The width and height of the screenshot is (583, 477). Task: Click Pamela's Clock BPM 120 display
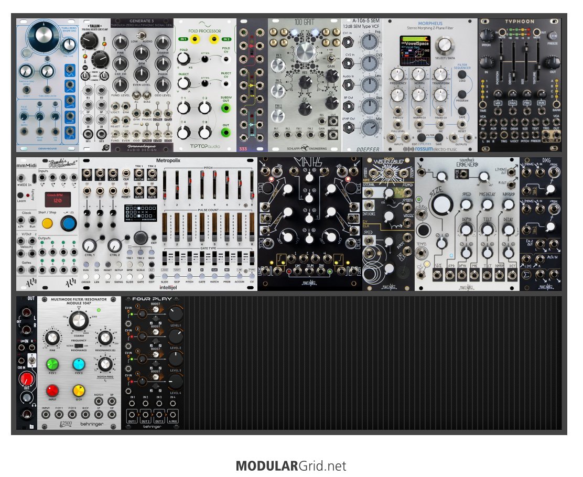[58, 200]
